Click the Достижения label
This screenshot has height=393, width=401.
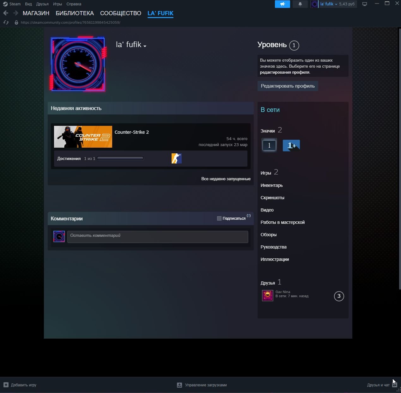[69, 158]
